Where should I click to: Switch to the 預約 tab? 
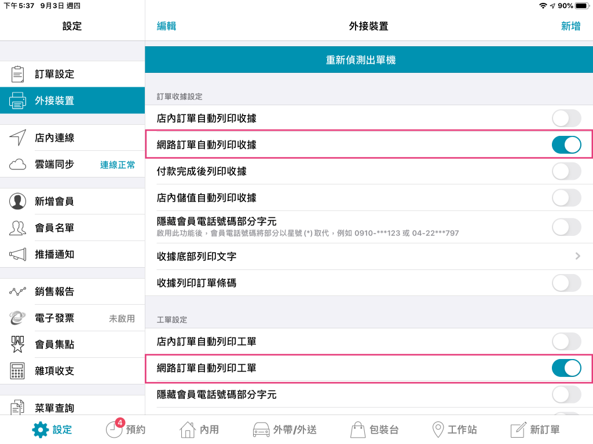[126, 430]
